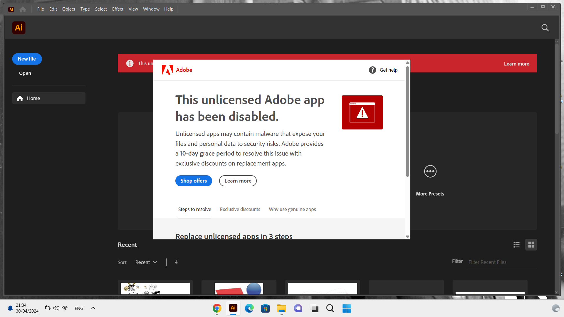Open File Explorer from taskbar
The width and height of the screenshot is (564, 317).
click(282, 308)
